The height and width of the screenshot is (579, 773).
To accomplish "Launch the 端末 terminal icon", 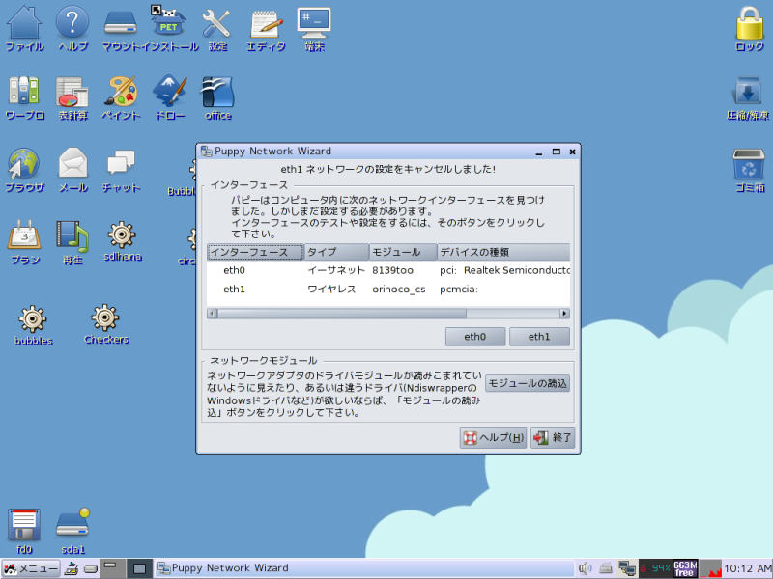I will [x=314, y=22].
